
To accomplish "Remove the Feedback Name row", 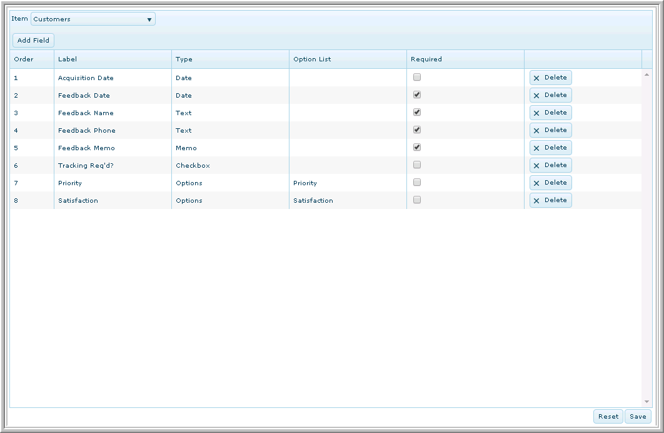I will [x=550, y=113].
